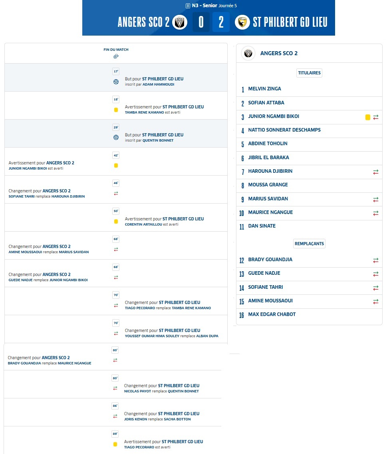Click the 42' minute badge
This screenshot has width=389, height=454.
click(x=116, y=155)
